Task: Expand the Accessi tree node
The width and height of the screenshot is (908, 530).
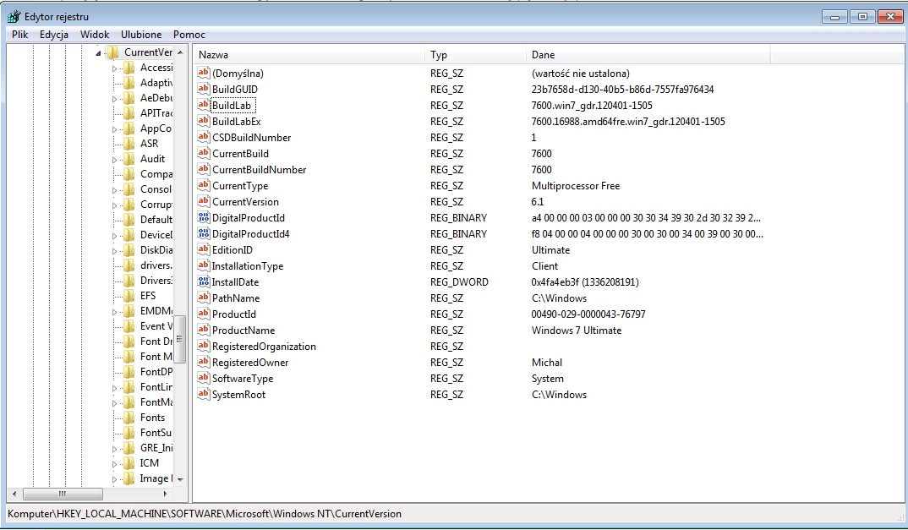Action: coord(114,68)
